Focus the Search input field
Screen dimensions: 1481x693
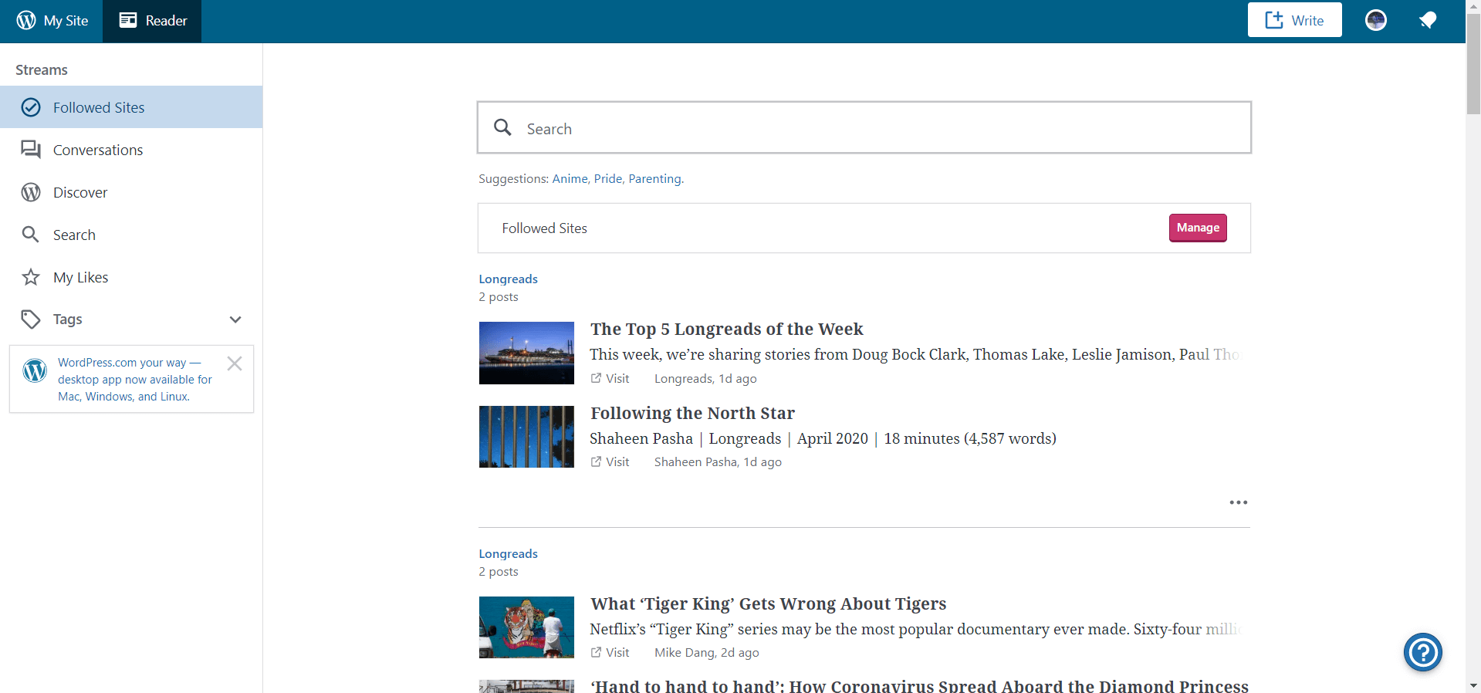pyautogui.click(x=864, y=127)
